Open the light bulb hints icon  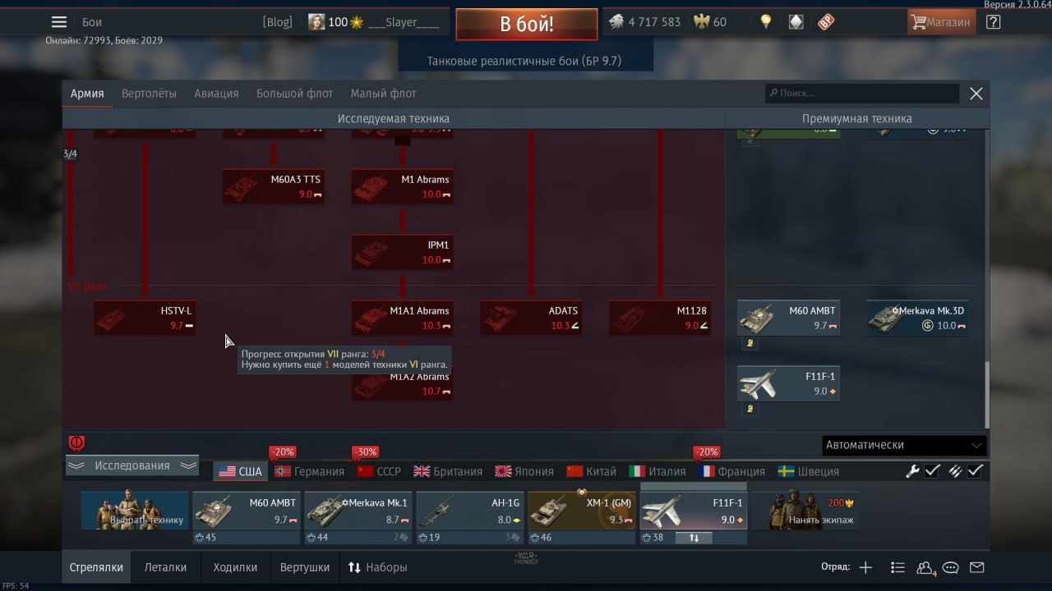766,22
